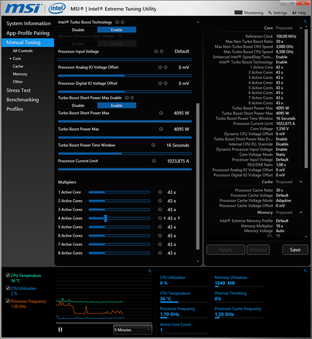Image resolution: width=312 pixels, height=339 pixels.
Task: Show info for 2 Active Cores multiplier
Action: [x=160, y=200]
